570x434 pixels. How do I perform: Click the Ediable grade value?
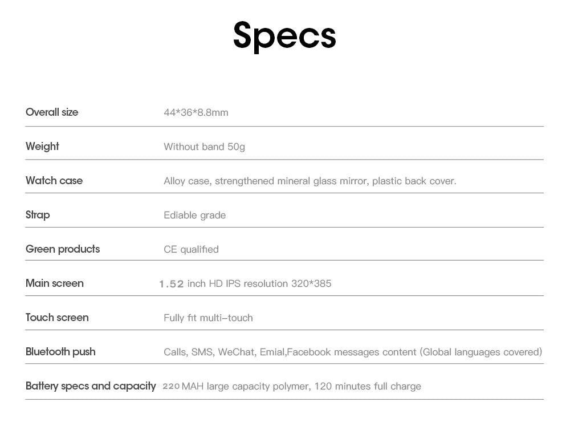(x=195, y=215)
